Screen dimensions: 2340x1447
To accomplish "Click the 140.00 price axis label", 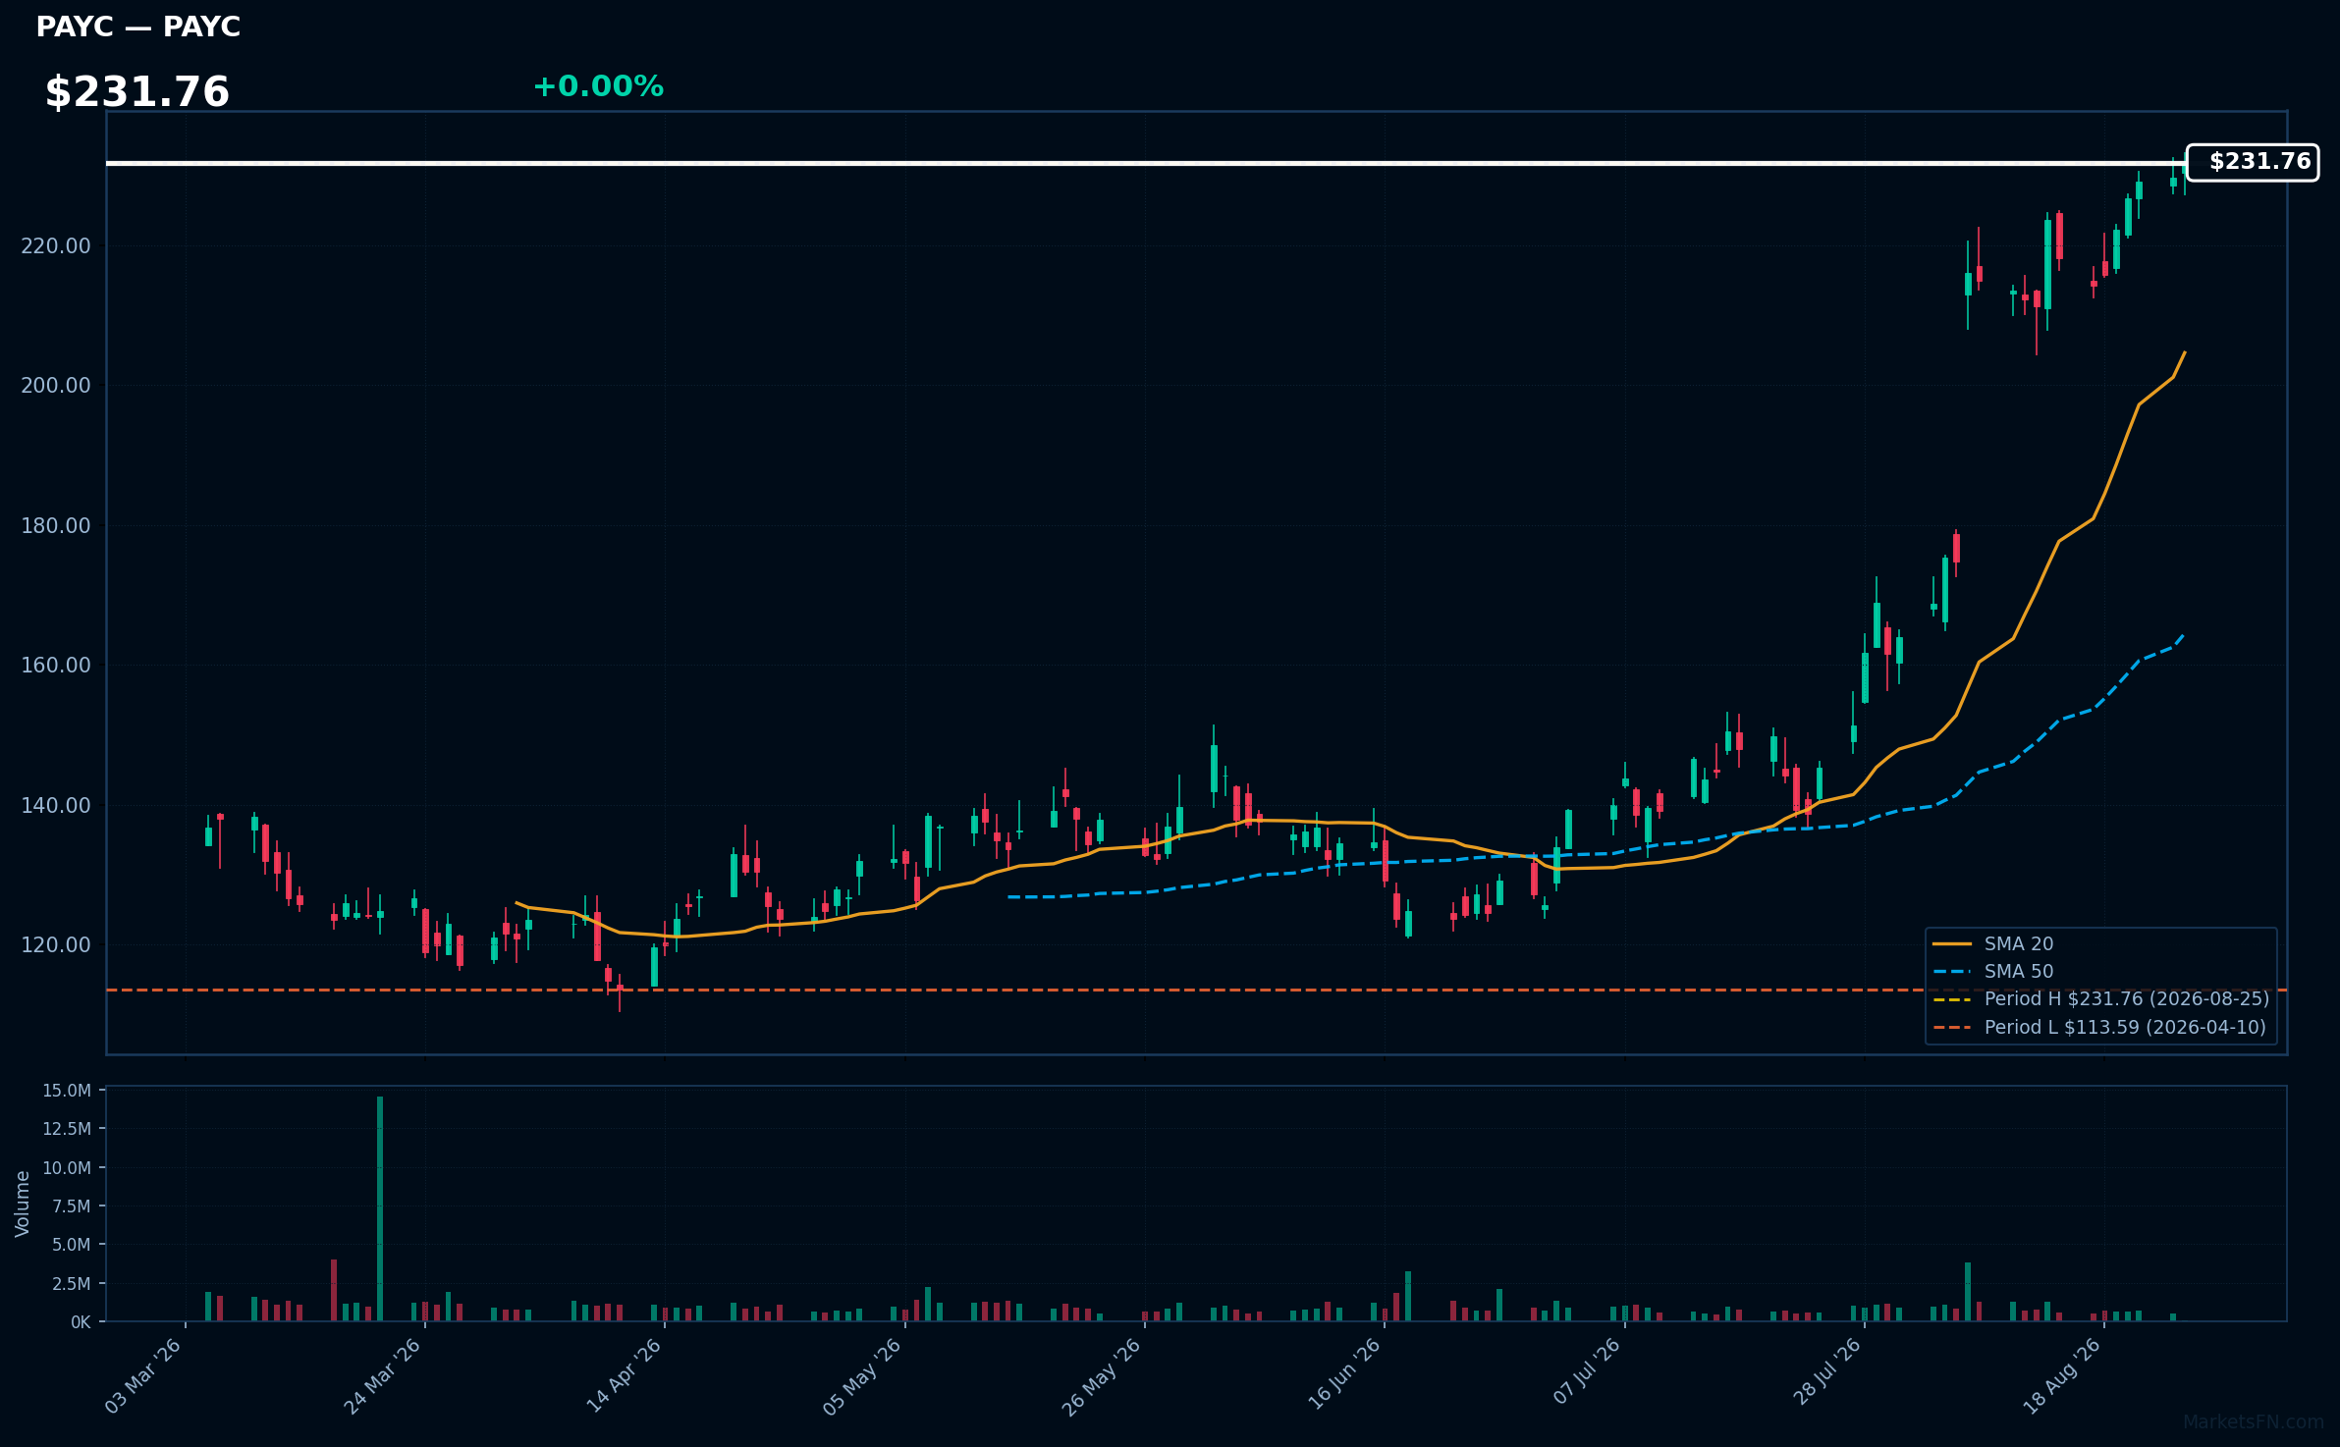I will (56, 805).
